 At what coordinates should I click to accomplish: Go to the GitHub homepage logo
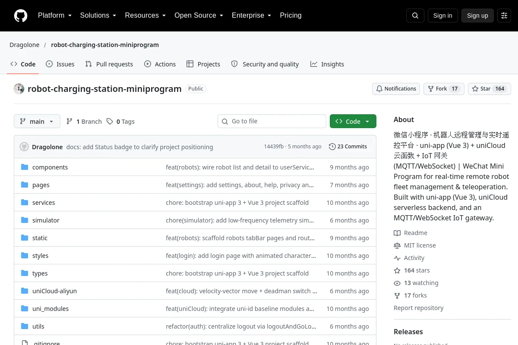tap(21, 16)
